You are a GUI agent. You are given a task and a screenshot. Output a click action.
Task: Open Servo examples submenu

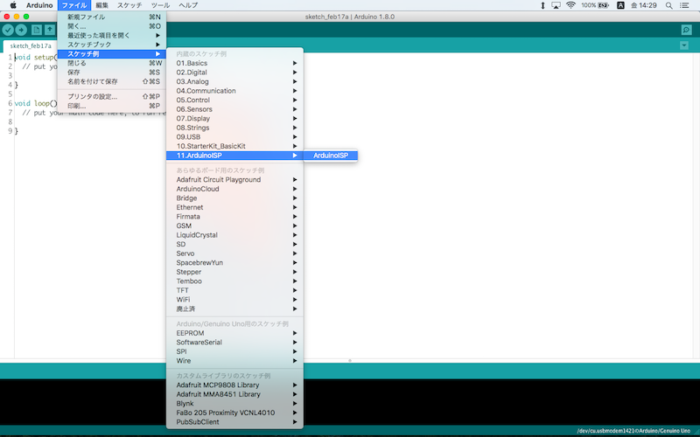click(234, 253)
